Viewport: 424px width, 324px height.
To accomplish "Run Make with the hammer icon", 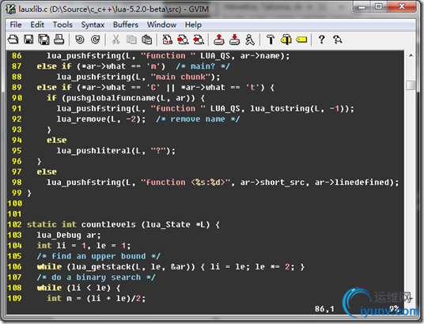I will tap(271, 40).
